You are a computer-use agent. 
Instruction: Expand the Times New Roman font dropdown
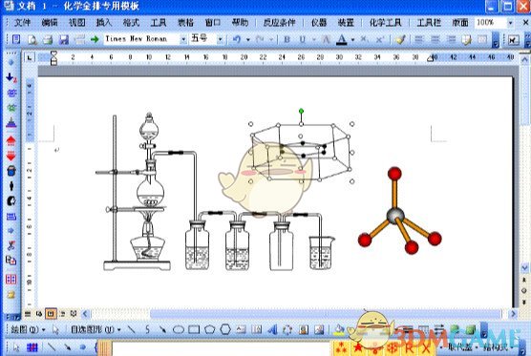(x=183, y=39)
